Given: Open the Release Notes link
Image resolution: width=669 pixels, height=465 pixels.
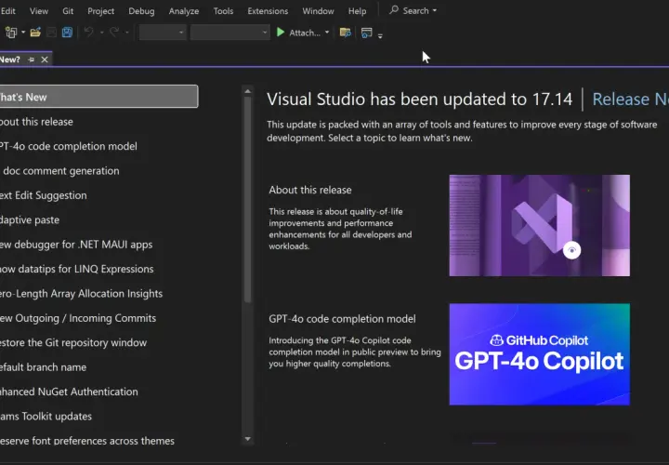Looking at the screenshot, I should [631, 100].
